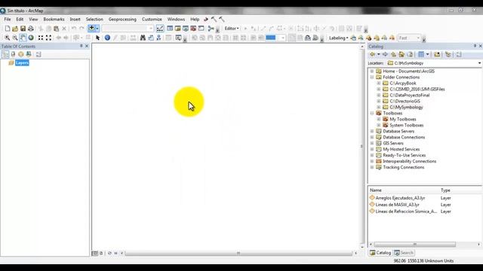Image resolution: width=483 pixels, height=271 pixels.
Task: Open the map scale combo box
Action: (x=128, y=29)
